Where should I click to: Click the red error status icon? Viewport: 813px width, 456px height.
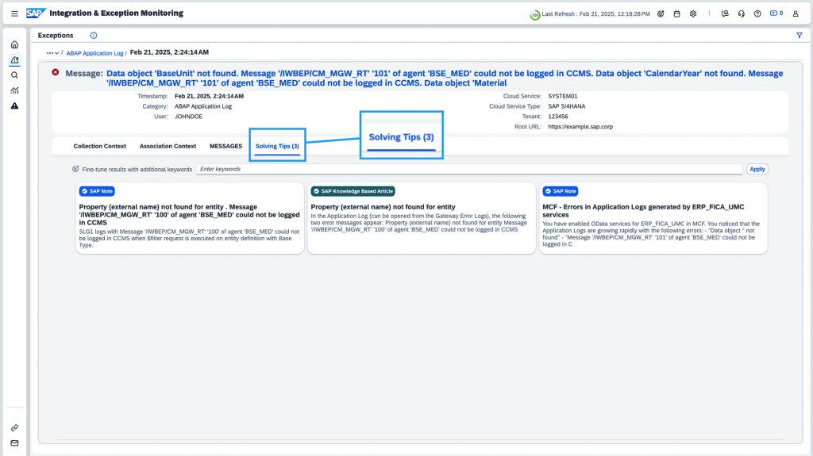56,72
